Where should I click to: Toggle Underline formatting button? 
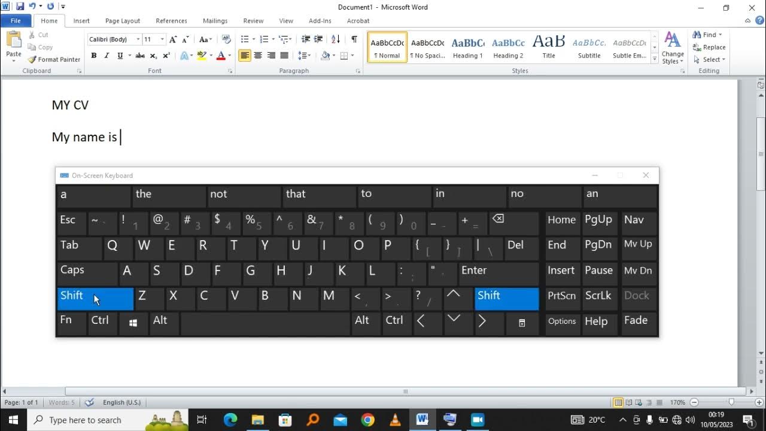tap(120, 56)
